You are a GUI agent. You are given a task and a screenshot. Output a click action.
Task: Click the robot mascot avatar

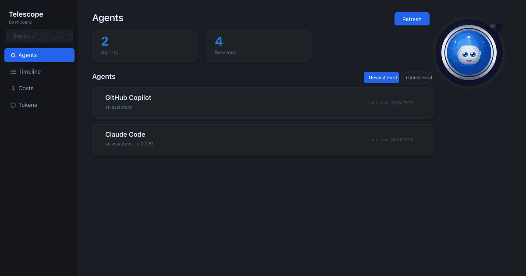pyautogui.click(x=469, y=53)
